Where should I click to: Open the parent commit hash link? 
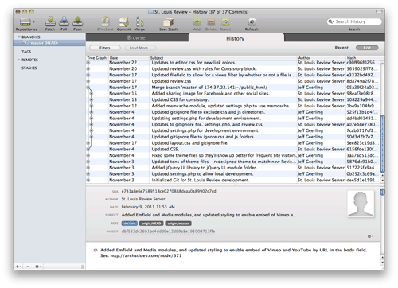(x=168, y=232)
